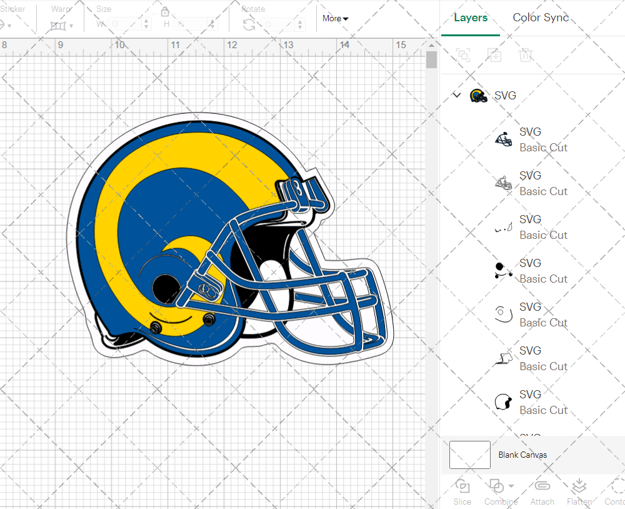This screenshot has height=509, width=625.
Task: Select the Combine tool
Action: [501, 492]
